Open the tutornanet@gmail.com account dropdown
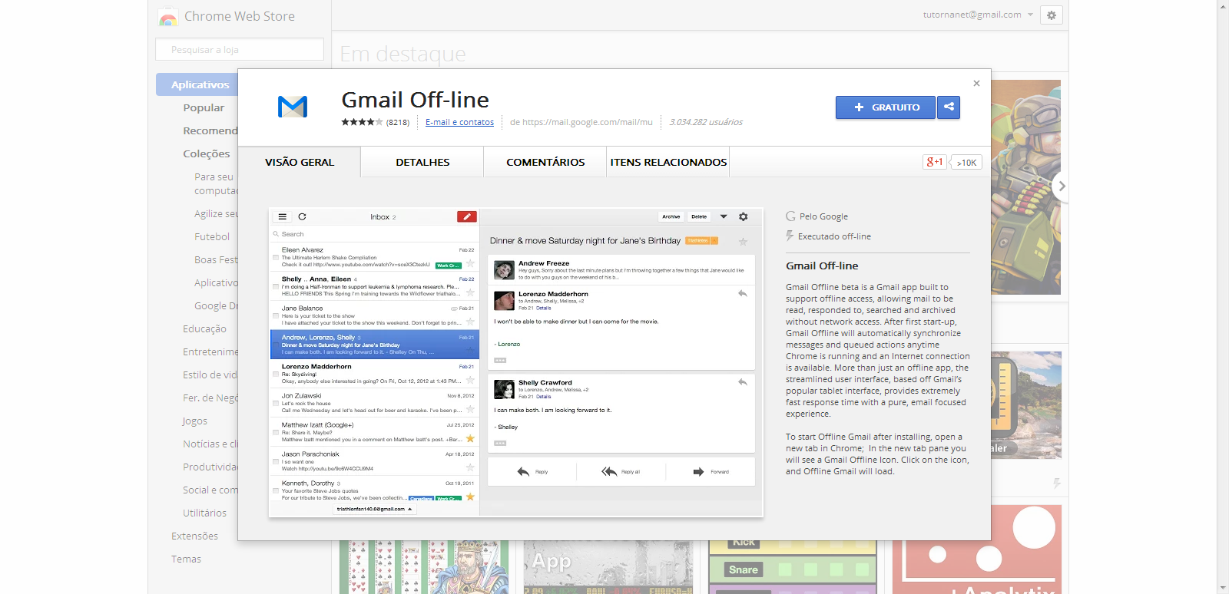 click(x=978, y=15)
